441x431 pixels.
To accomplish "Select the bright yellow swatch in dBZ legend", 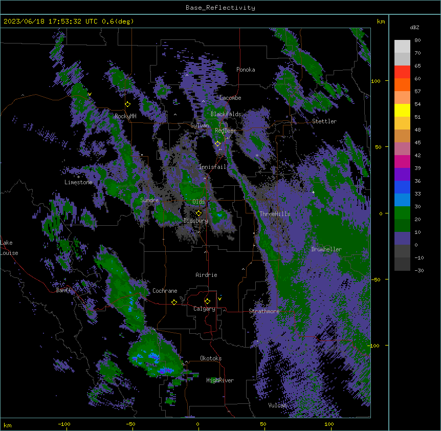I will coord(402,110).
